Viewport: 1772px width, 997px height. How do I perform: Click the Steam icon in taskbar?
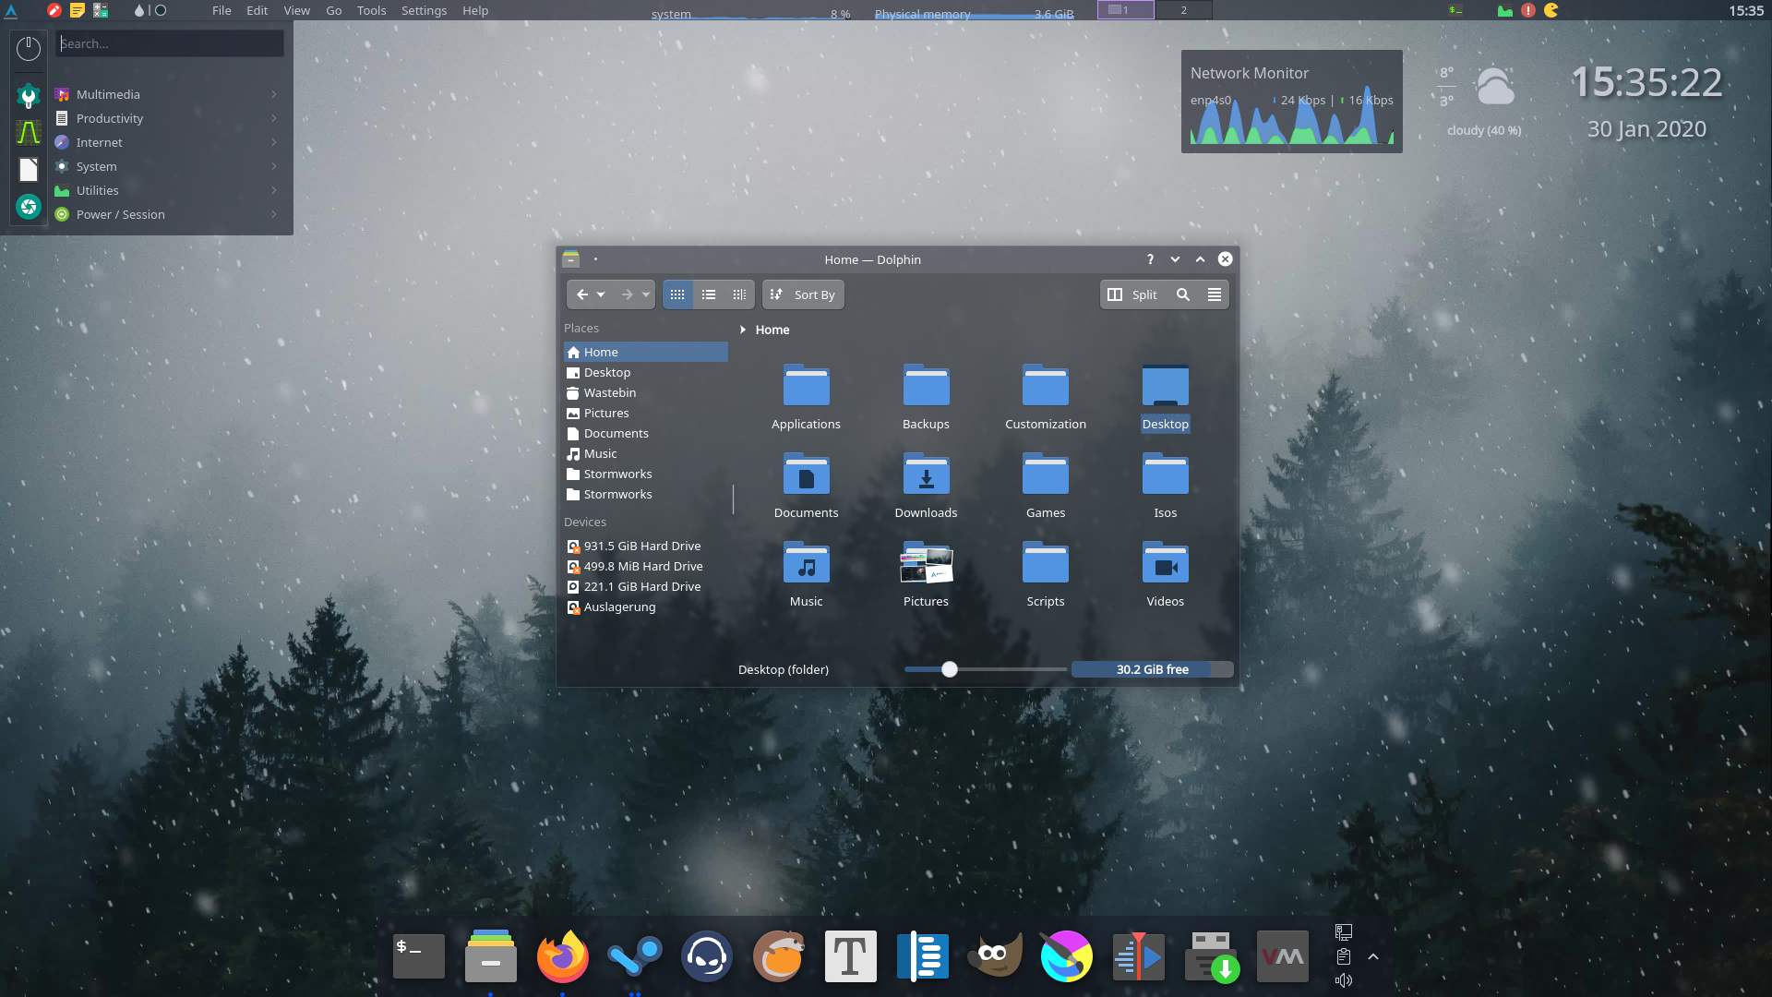(634, 956)
